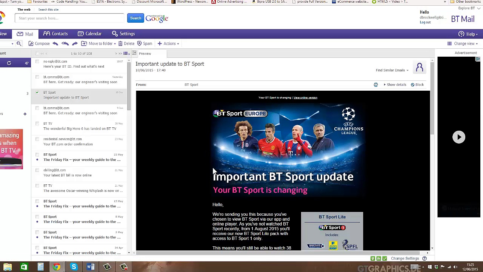Refresh the inbox using the reload icon

(x=9, y=63)
